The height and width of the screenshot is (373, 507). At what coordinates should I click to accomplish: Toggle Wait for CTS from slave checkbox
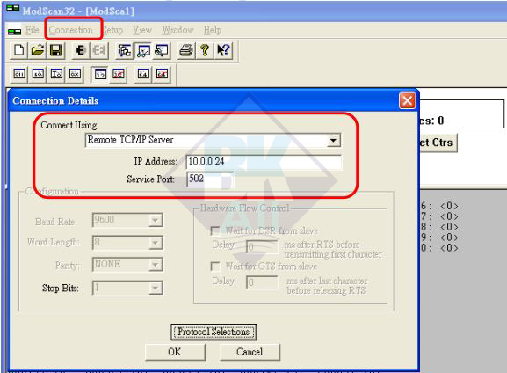click(x=215, y=267)
